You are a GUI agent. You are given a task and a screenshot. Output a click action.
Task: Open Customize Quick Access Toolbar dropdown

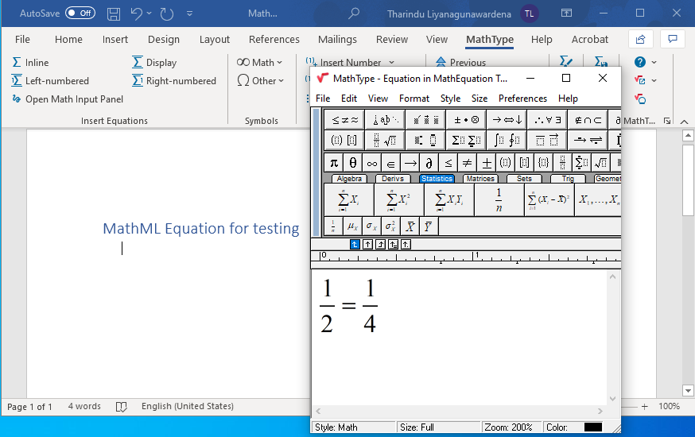pos(189,14)
